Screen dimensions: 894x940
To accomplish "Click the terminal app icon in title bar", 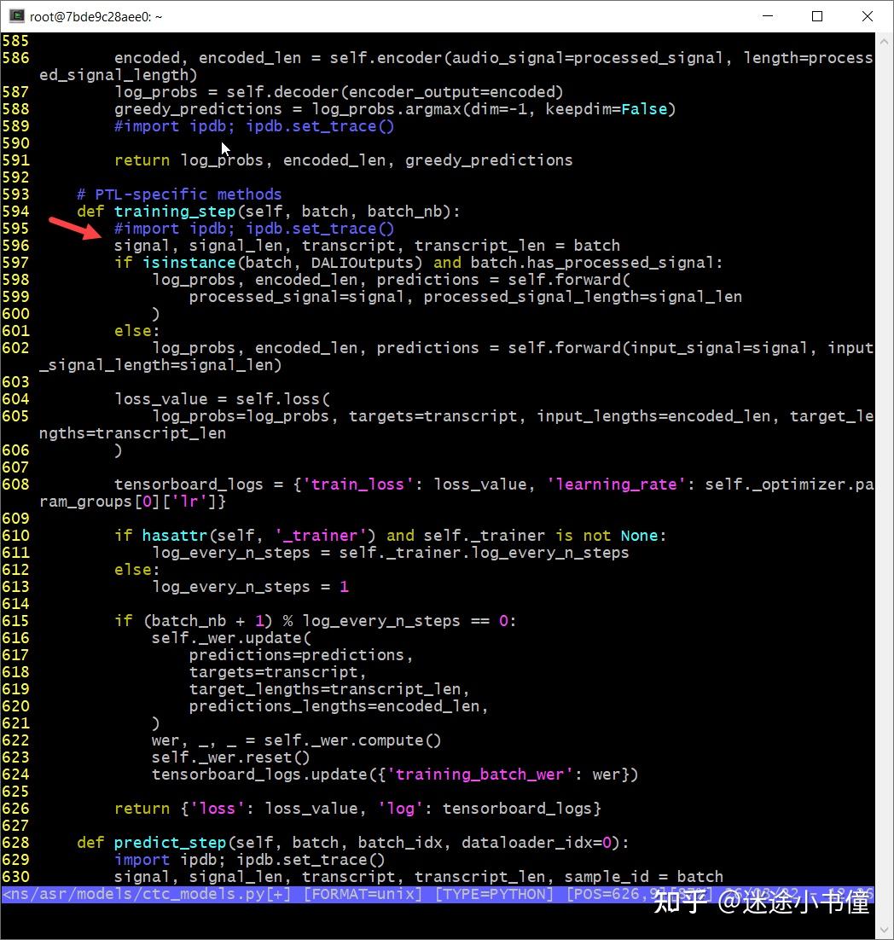I will 17,16.
